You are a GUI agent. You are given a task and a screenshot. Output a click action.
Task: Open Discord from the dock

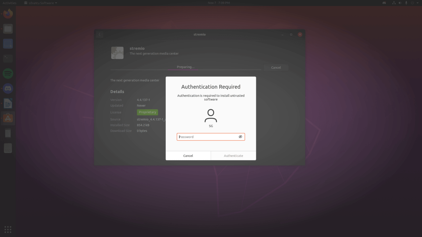click(x=8, y=88)
